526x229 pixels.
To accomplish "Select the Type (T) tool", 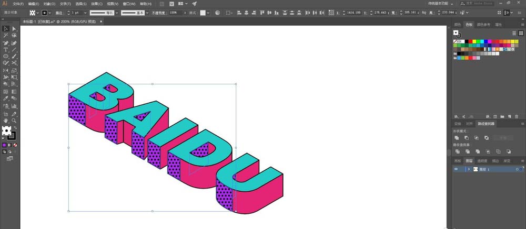I will [x=6, y=50].
